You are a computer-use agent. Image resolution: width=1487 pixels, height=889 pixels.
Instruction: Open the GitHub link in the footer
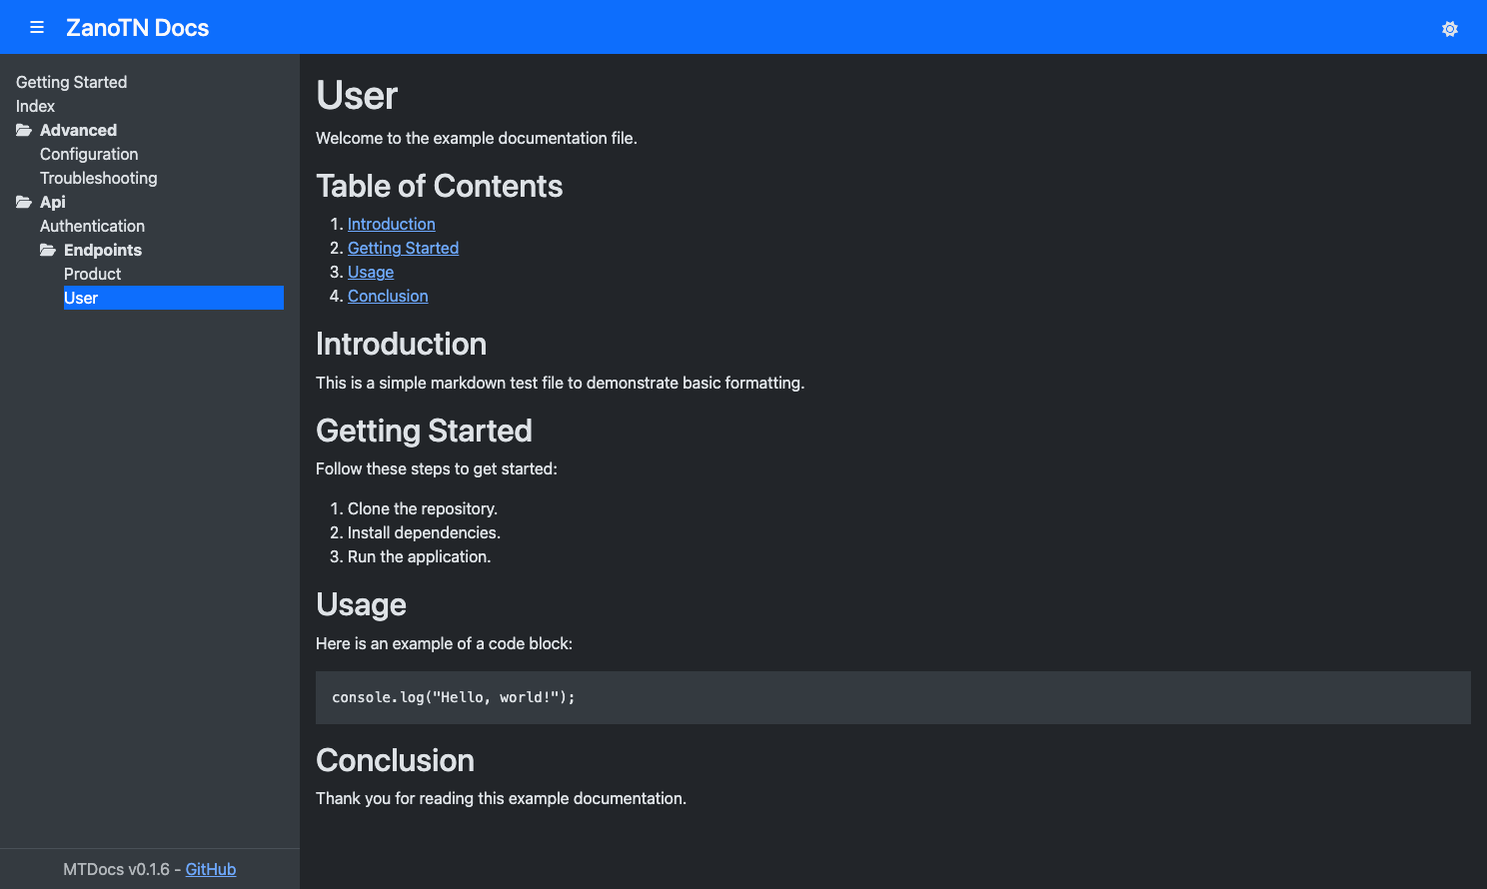pos(210,869)
